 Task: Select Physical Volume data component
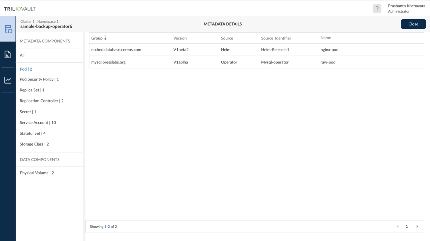coord(37,173)
